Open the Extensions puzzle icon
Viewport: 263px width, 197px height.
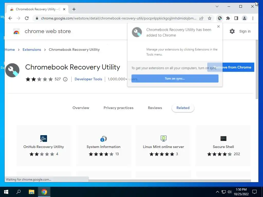228,18
